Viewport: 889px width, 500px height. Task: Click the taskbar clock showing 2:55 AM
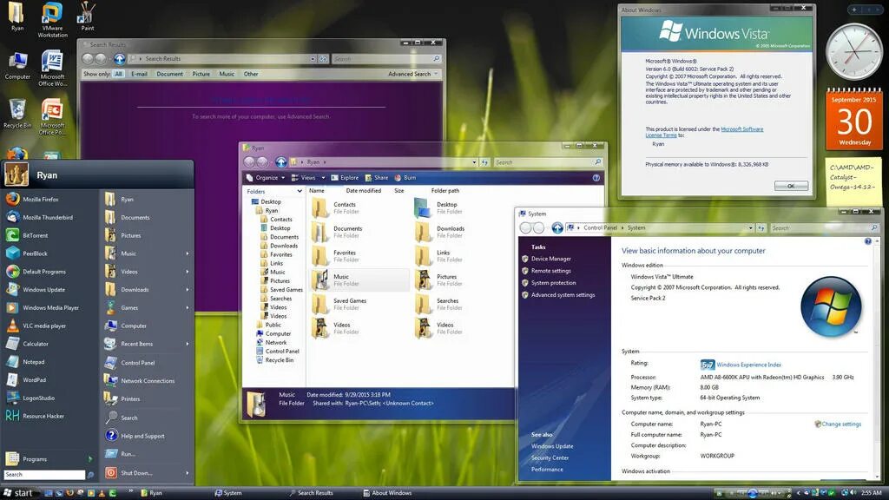(871, 493)
